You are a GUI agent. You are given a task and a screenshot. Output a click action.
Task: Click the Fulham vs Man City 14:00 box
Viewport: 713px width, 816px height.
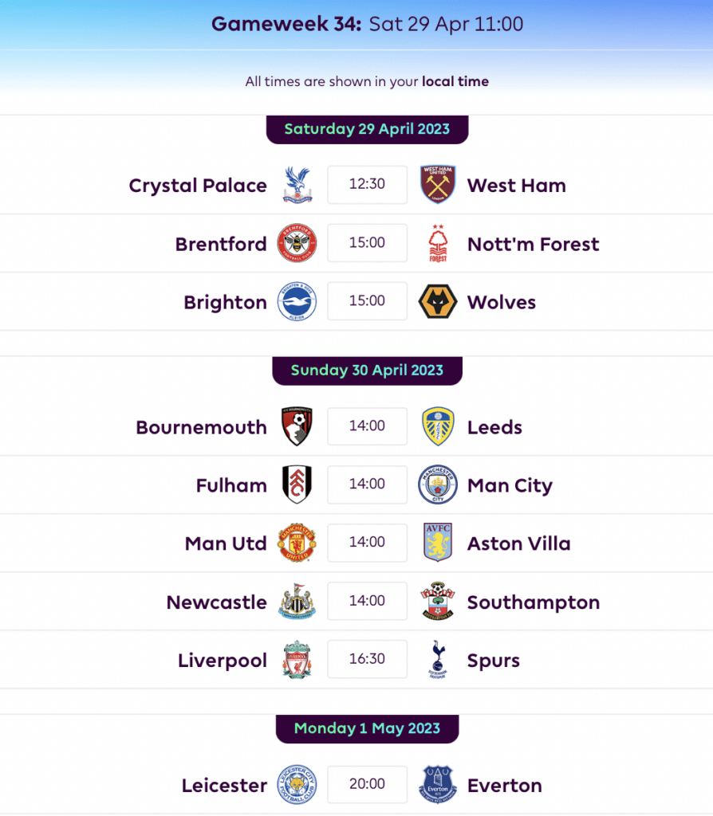click(x=367, y=484)
